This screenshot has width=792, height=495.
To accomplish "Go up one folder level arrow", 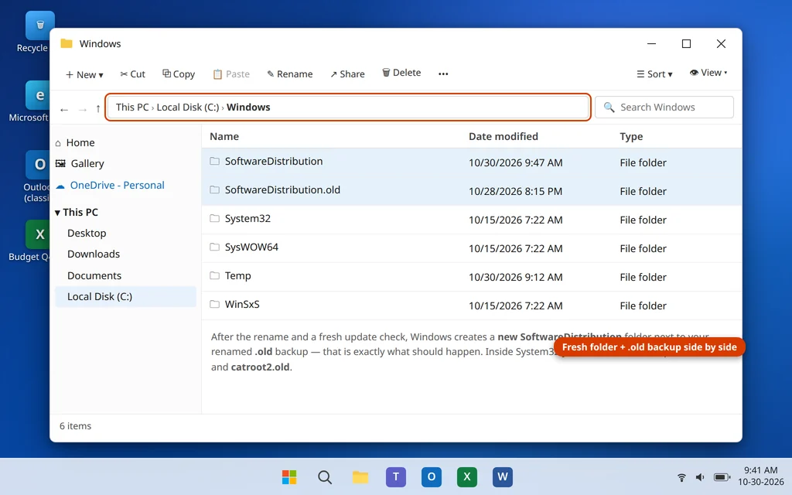I will 98,108.
